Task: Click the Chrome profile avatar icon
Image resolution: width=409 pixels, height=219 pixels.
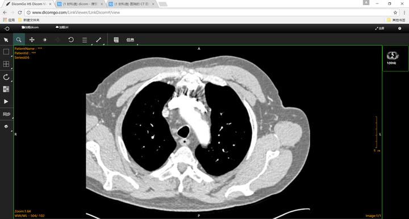Action: (366, 2)
